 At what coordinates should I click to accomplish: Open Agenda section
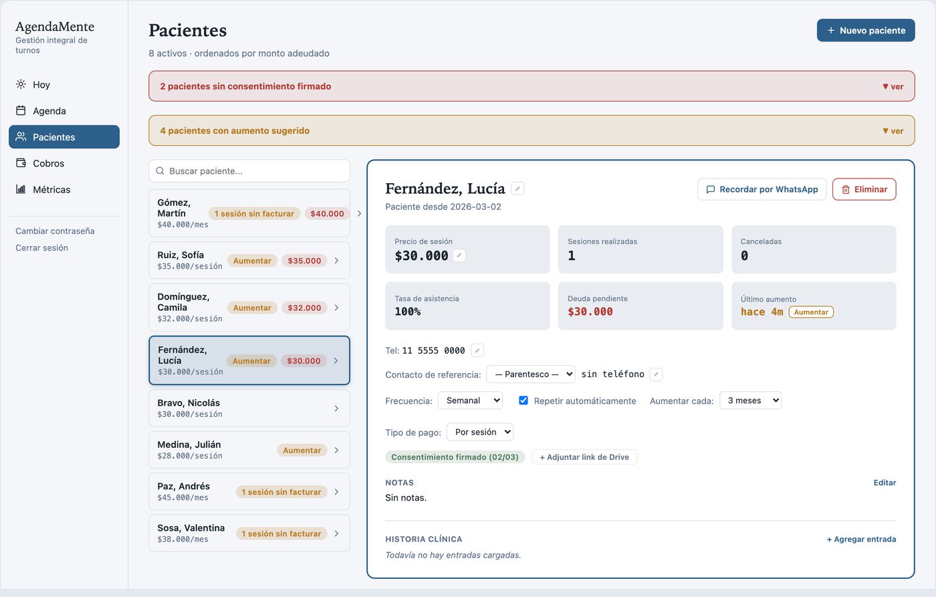(64, 110)
